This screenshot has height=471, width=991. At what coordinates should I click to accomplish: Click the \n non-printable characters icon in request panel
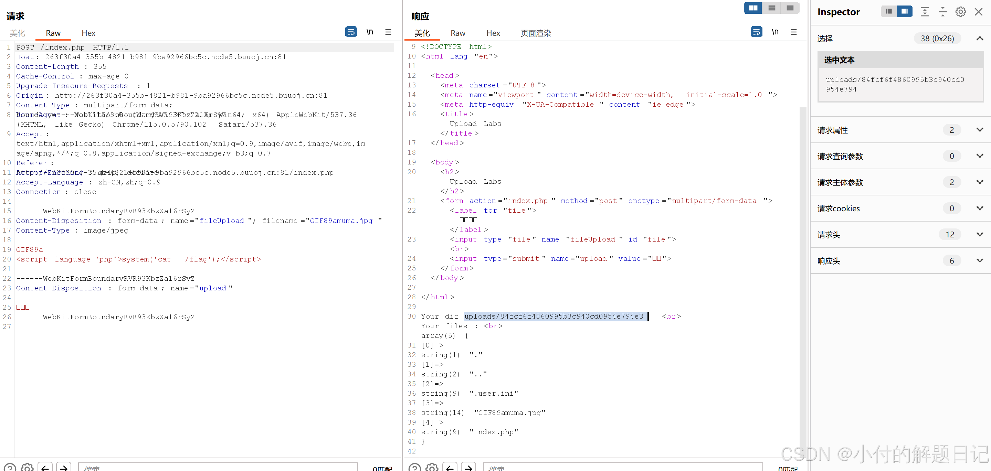pos(369,32)
